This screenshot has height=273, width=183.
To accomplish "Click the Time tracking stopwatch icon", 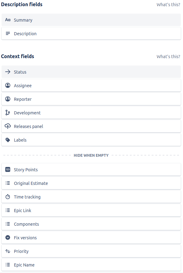I will point(8,197).
